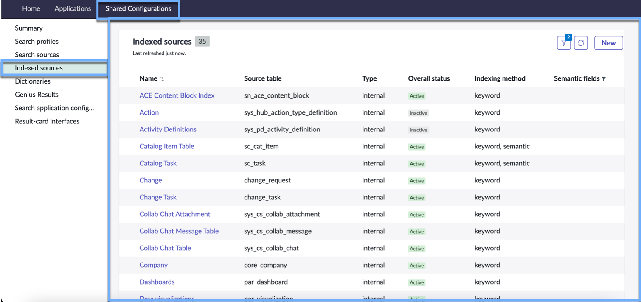The image size is (641, 302).
Task: Click Active status in ACE Content Block row
Action: (x=417, y=96)
